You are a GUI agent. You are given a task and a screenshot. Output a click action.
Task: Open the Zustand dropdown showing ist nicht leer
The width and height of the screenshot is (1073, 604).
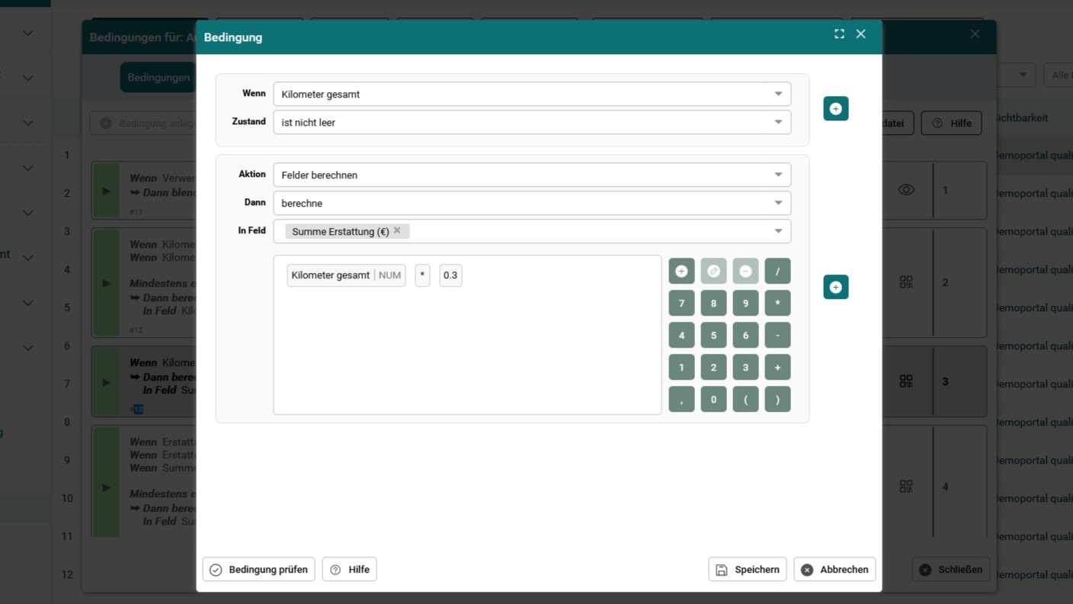(532, 122)
